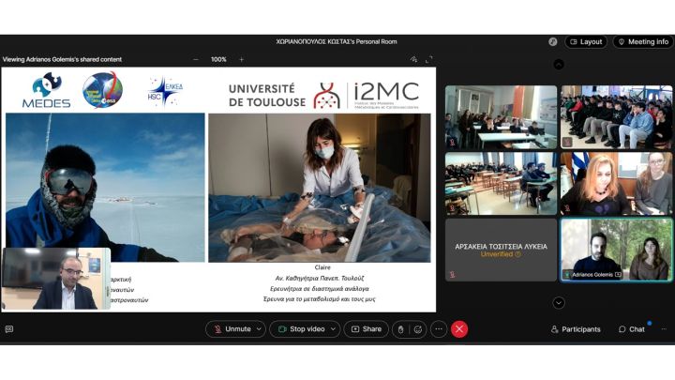Screen dimensions: 675x380
Task: Raise hand using the hand icon
Action: coord(400,329)
